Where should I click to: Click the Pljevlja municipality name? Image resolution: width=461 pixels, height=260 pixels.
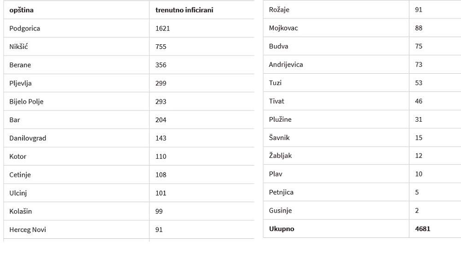click(x=20, y=83)
